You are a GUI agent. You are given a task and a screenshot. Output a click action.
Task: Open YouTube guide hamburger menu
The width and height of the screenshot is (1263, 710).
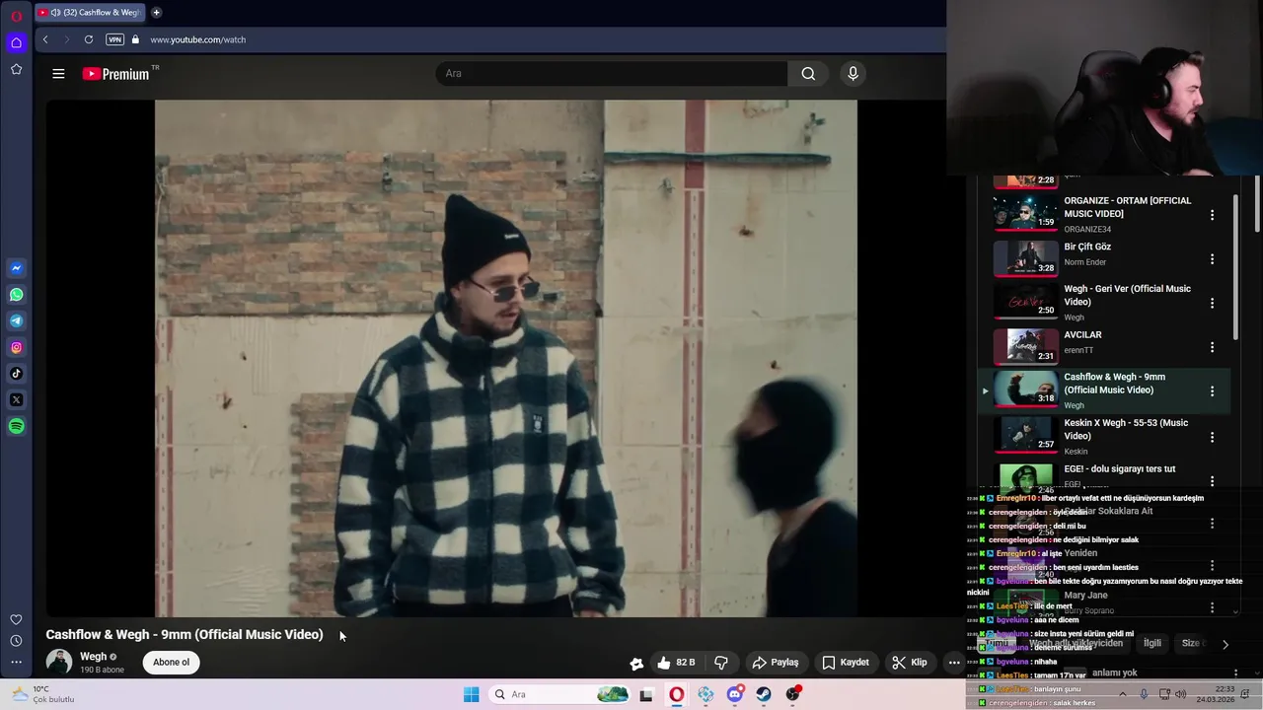tap(58, 74)
